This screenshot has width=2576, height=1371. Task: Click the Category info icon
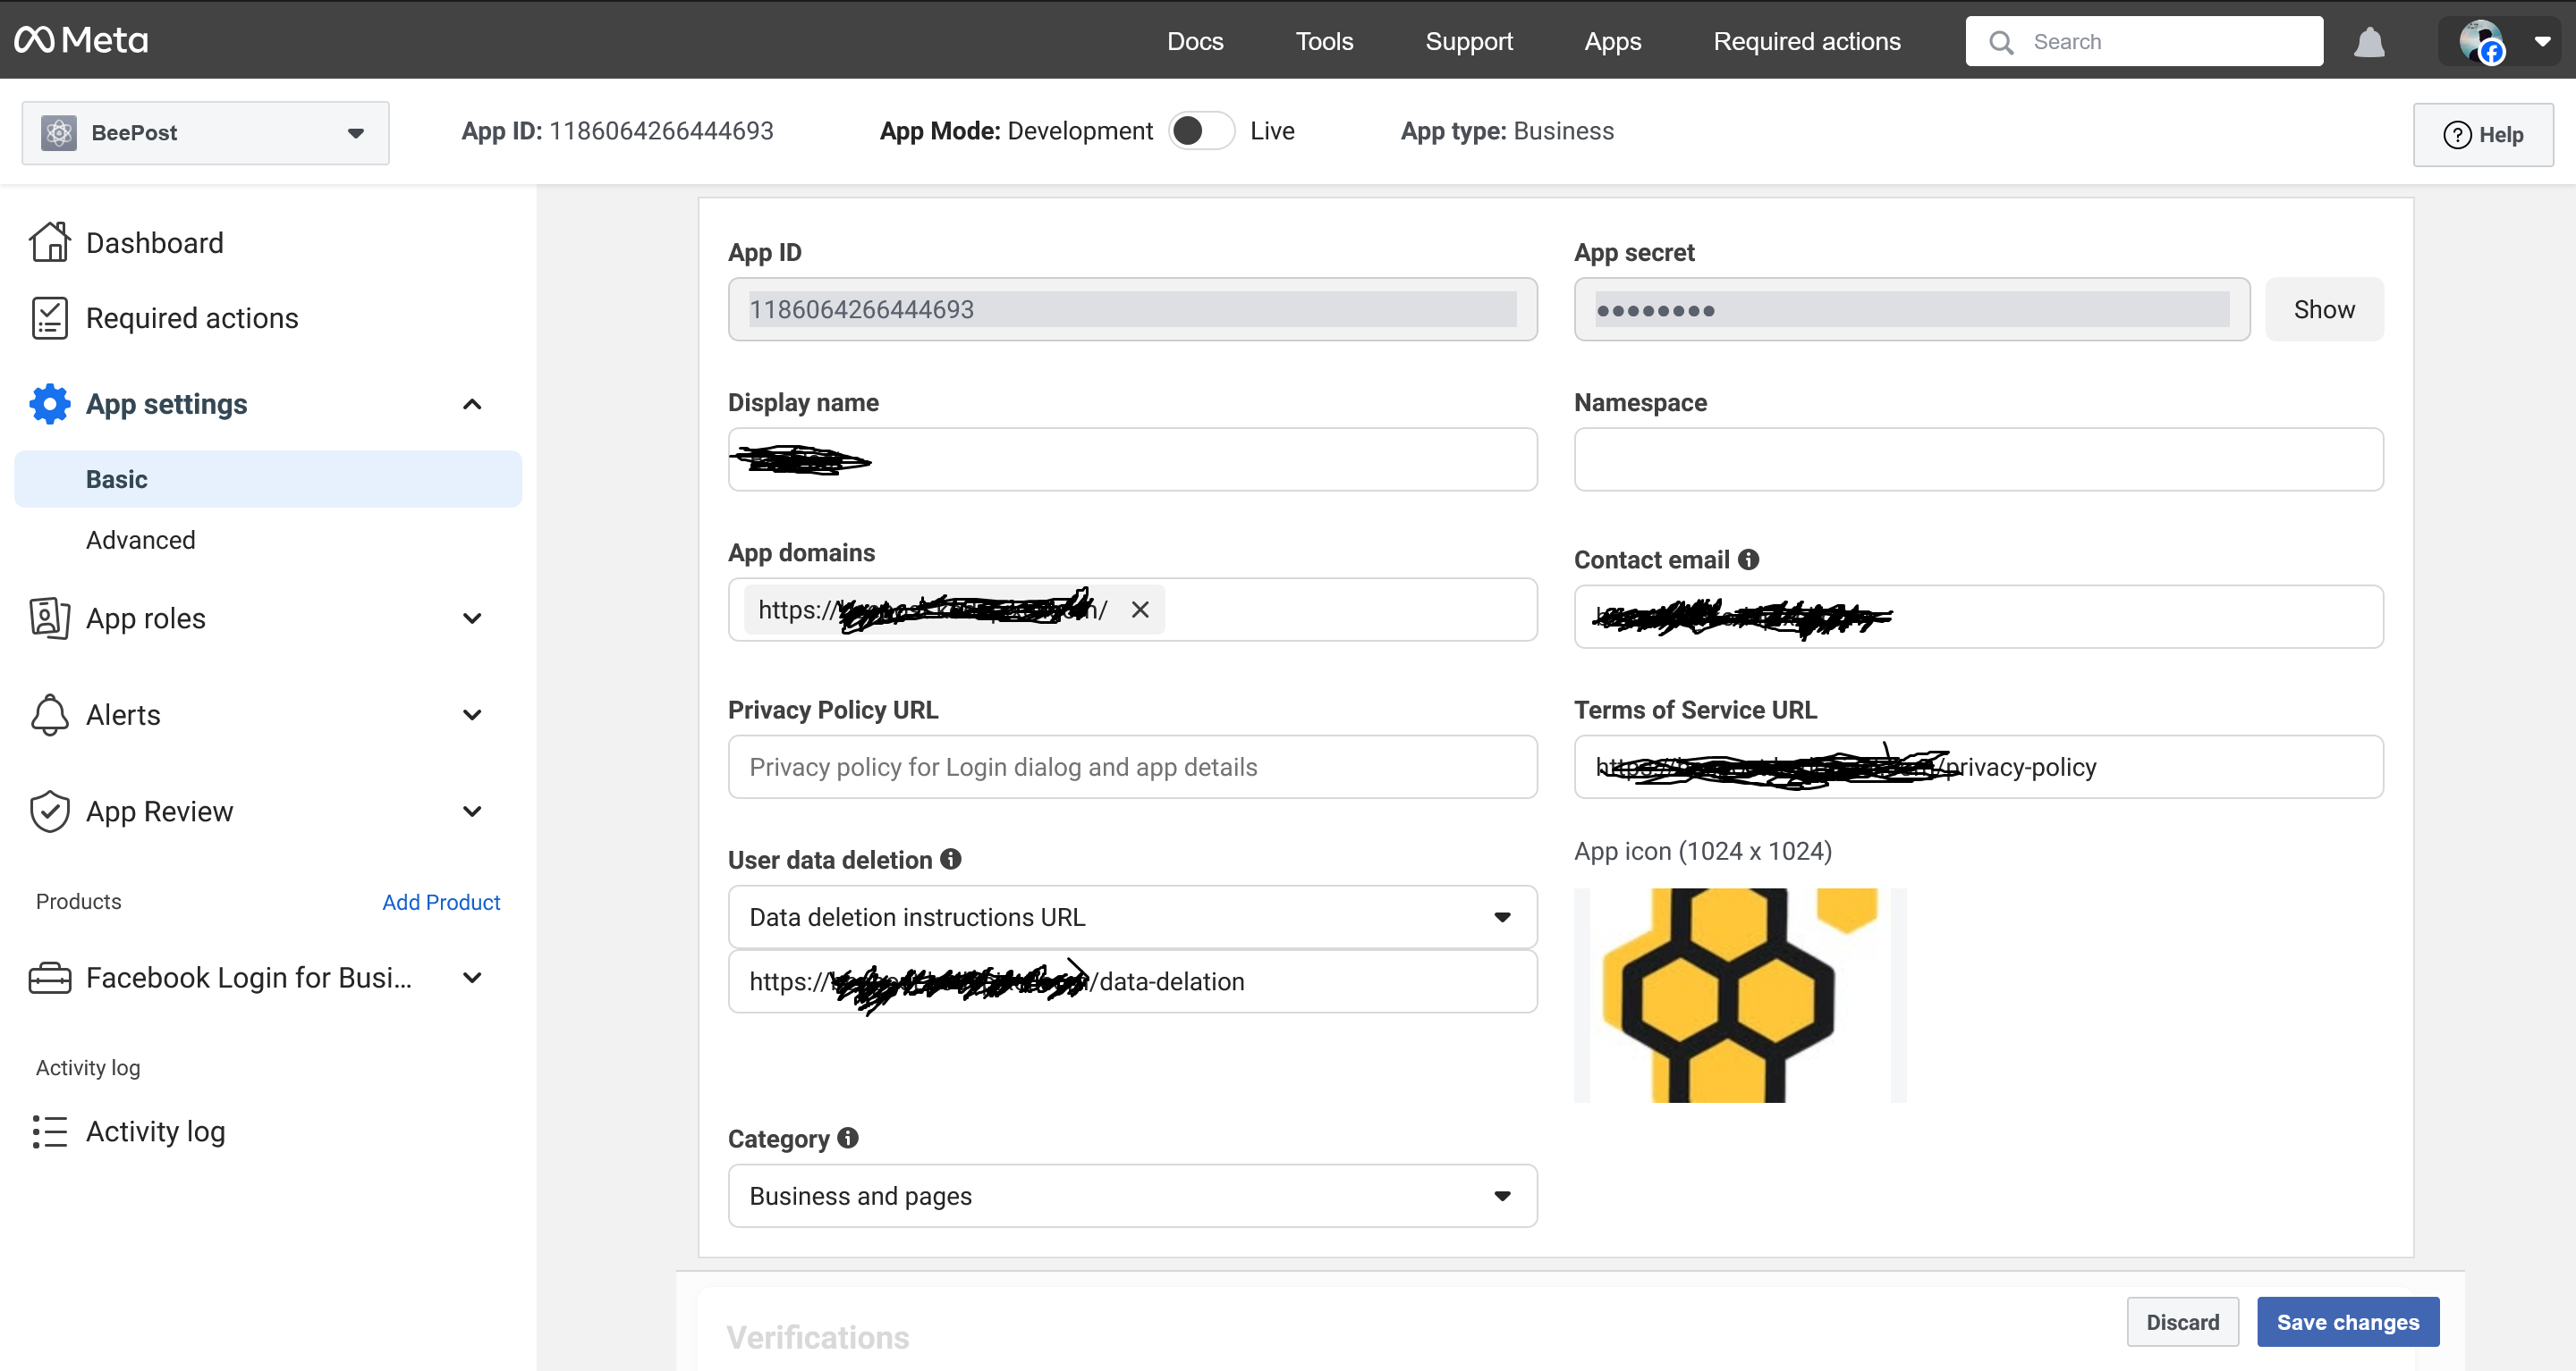click(848, 1137)
